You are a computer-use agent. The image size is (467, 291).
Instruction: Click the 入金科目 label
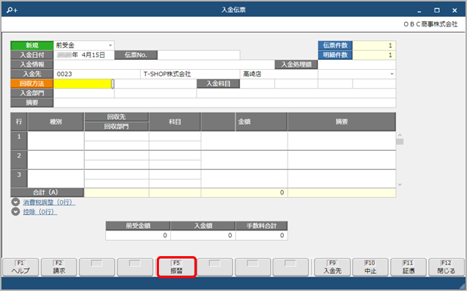coord(218,84)
